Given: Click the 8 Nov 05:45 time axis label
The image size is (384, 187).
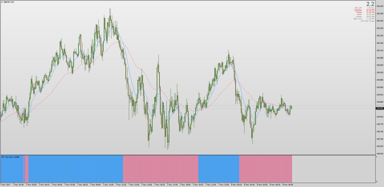Looking at the screenshot, I should 288,185.
